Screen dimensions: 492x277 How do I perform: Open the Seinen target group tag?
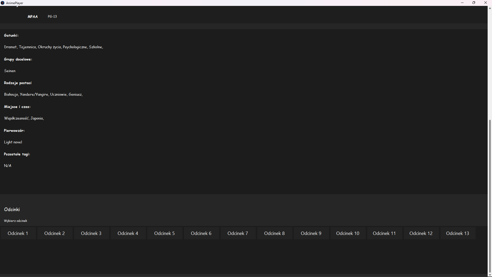(9, 71)
